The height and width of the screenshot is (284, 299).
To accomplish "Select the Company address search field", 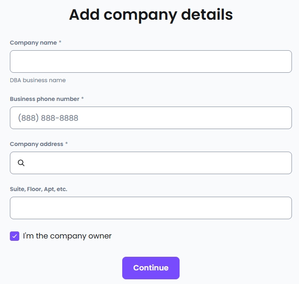I will [155, 163].
